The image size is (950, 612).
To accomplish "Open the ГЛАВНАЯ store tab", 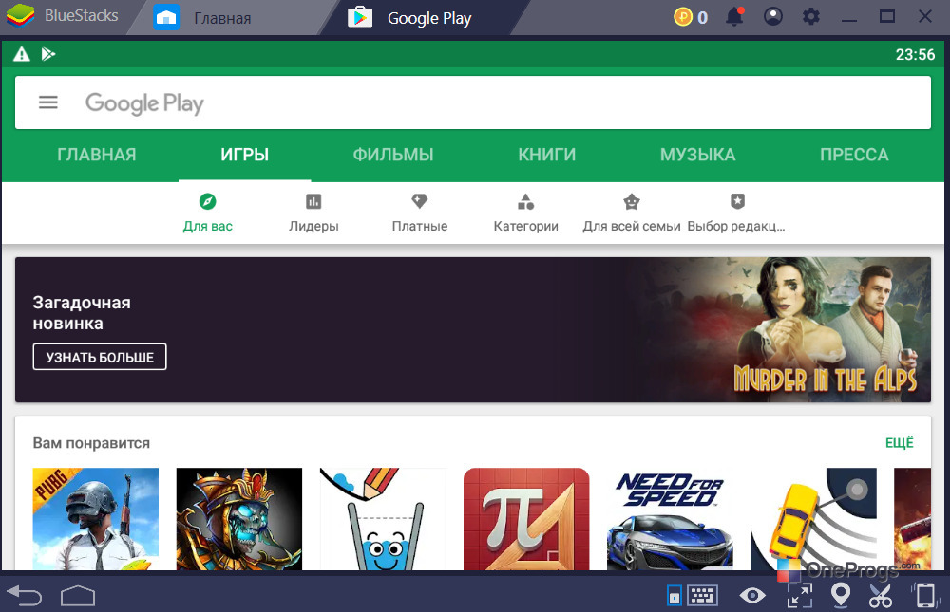I will pos(96,155).
